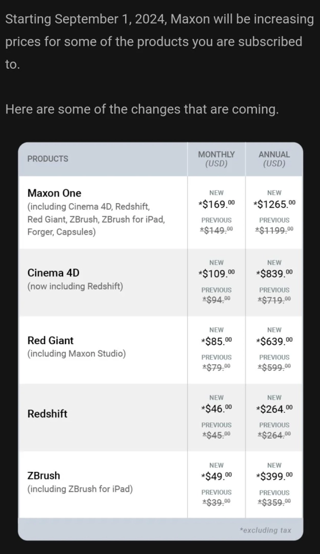Select Cinema 4D new monthly price $109
This screenshot has height=554, width=320.
click(x=216, y=274)
